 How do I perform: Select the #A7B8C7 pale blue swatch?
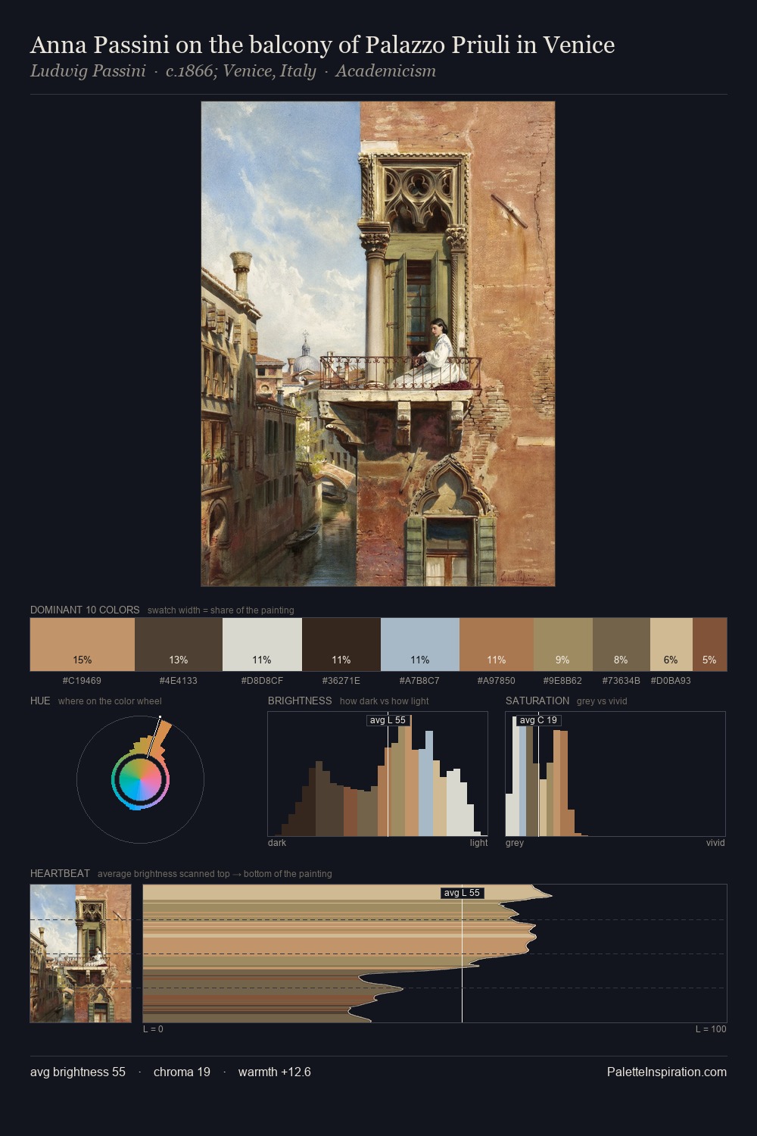point(420,644)
